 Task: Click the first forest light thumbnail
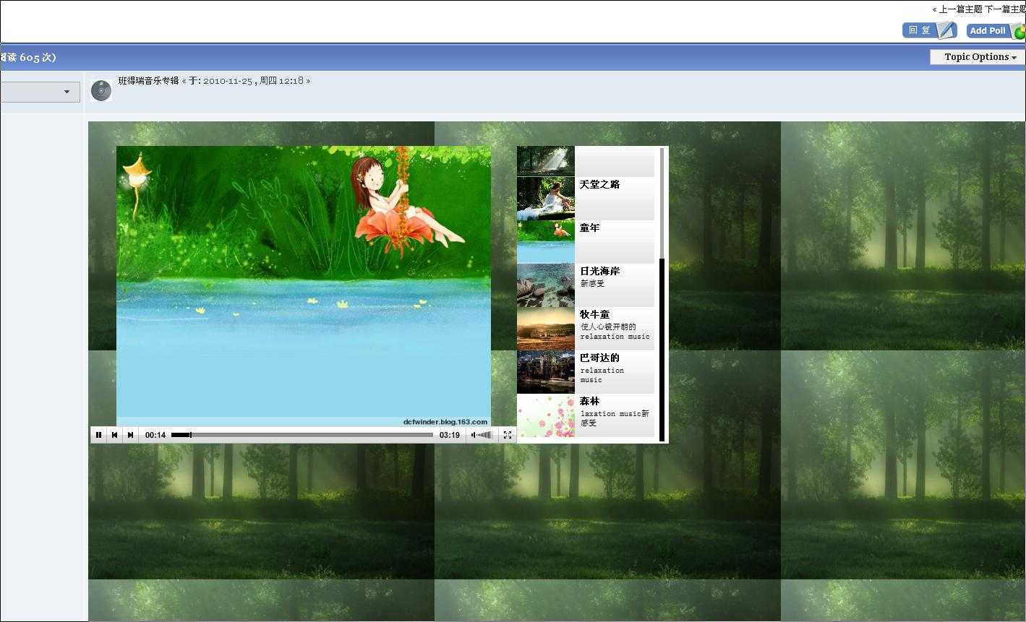[546, 162]
